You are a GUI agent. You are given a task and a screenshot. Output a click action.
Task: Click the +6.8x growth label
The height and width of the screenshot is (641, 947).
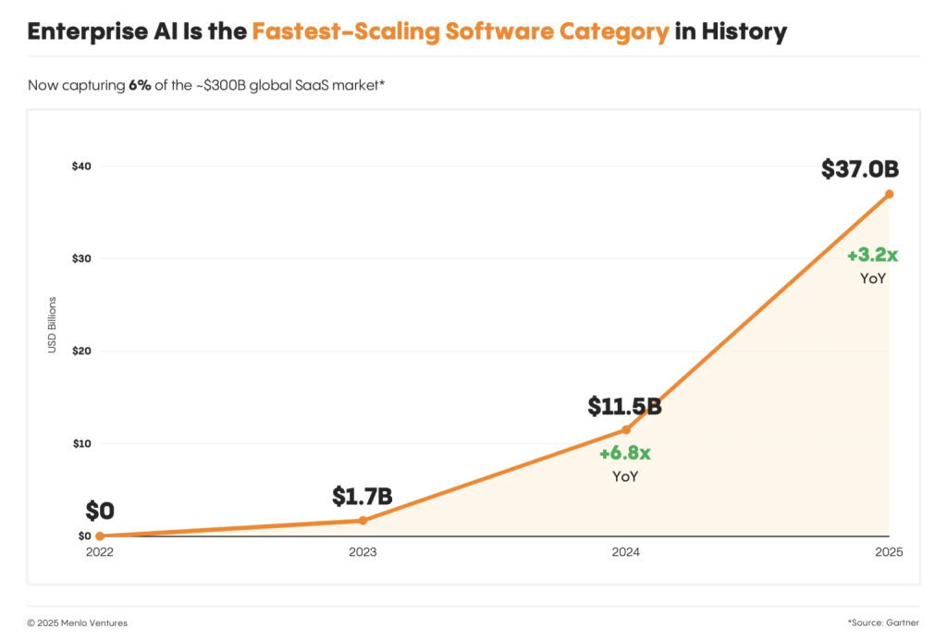[625, 453]
